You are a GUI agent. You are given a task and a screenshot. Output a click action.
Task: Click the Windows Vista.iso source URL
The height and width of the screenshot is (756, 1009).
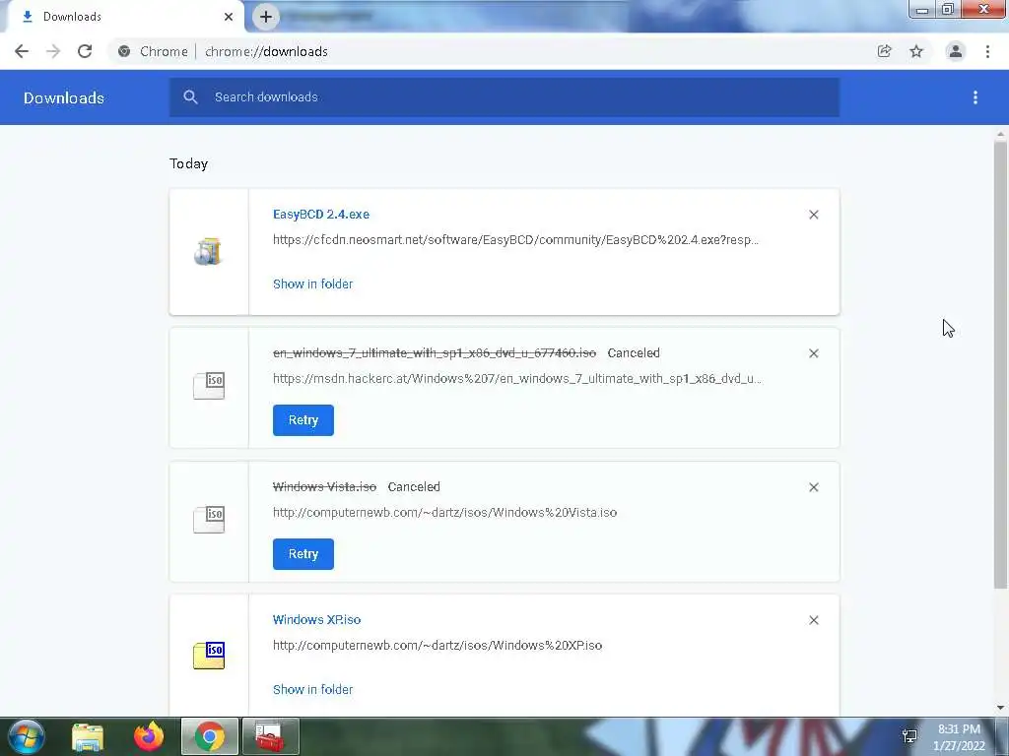[444, 512]
